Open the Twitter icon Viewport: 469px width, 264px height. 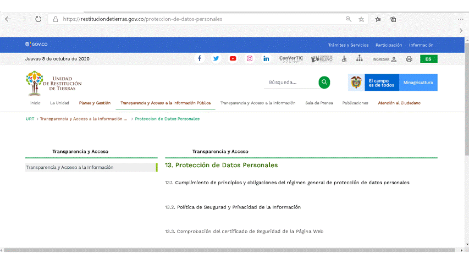[x=216, y=59]
